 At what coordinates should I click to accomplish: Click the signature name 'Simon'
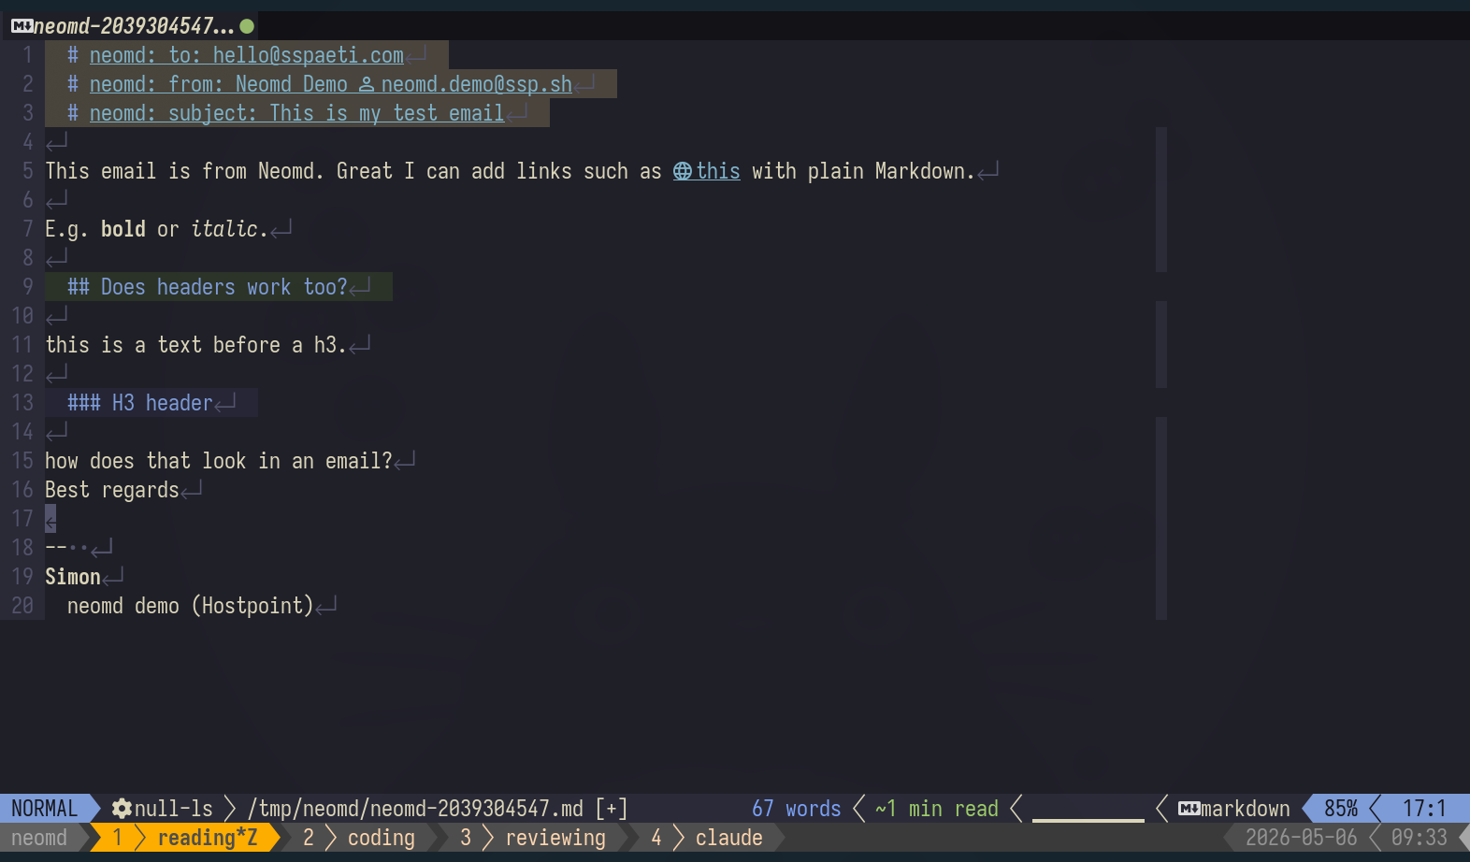coord(73,578)
